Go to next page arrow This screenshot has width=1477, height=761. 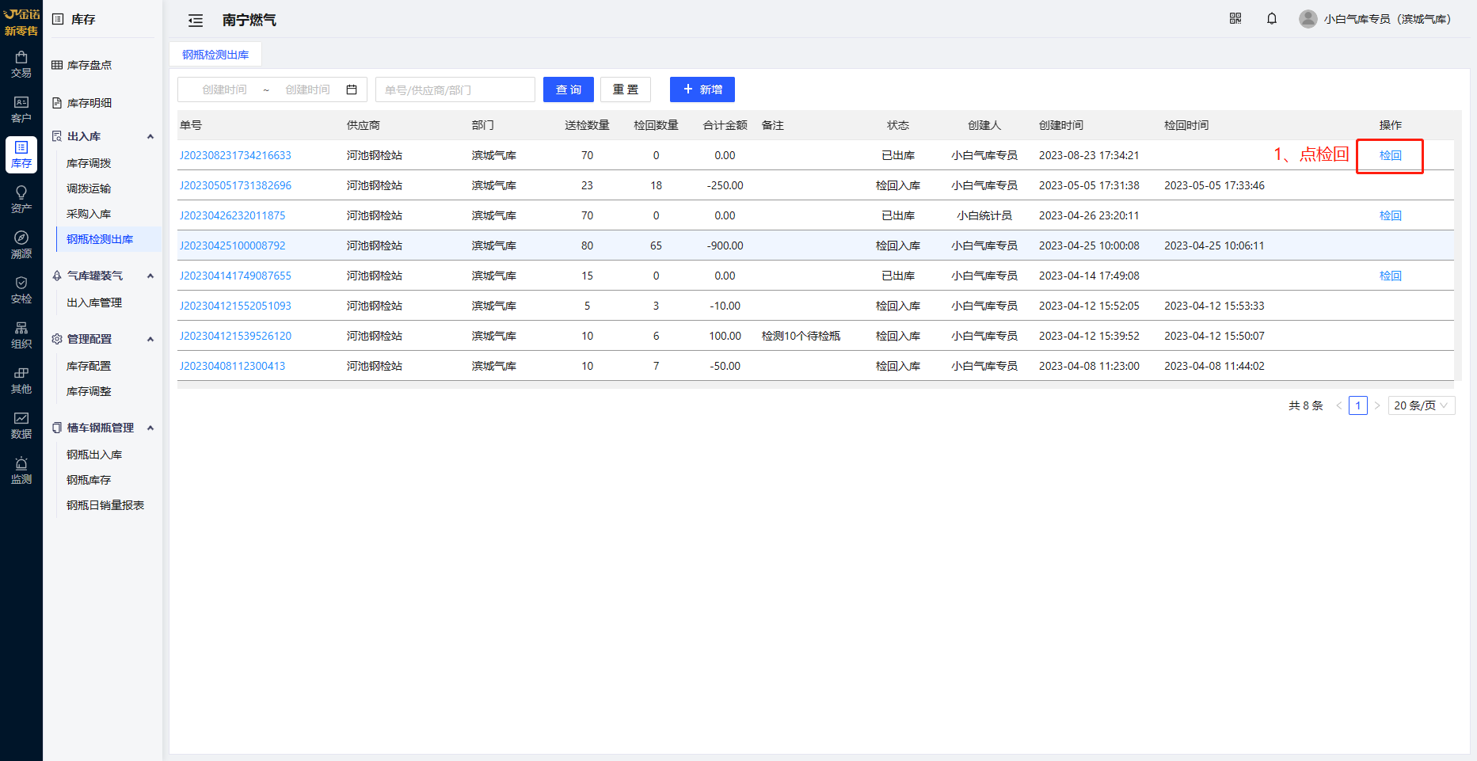[x=1377, y=405]
